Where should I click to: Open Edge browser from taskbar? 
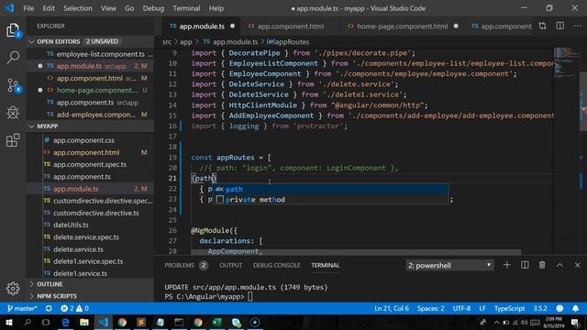tap(65, 322)
